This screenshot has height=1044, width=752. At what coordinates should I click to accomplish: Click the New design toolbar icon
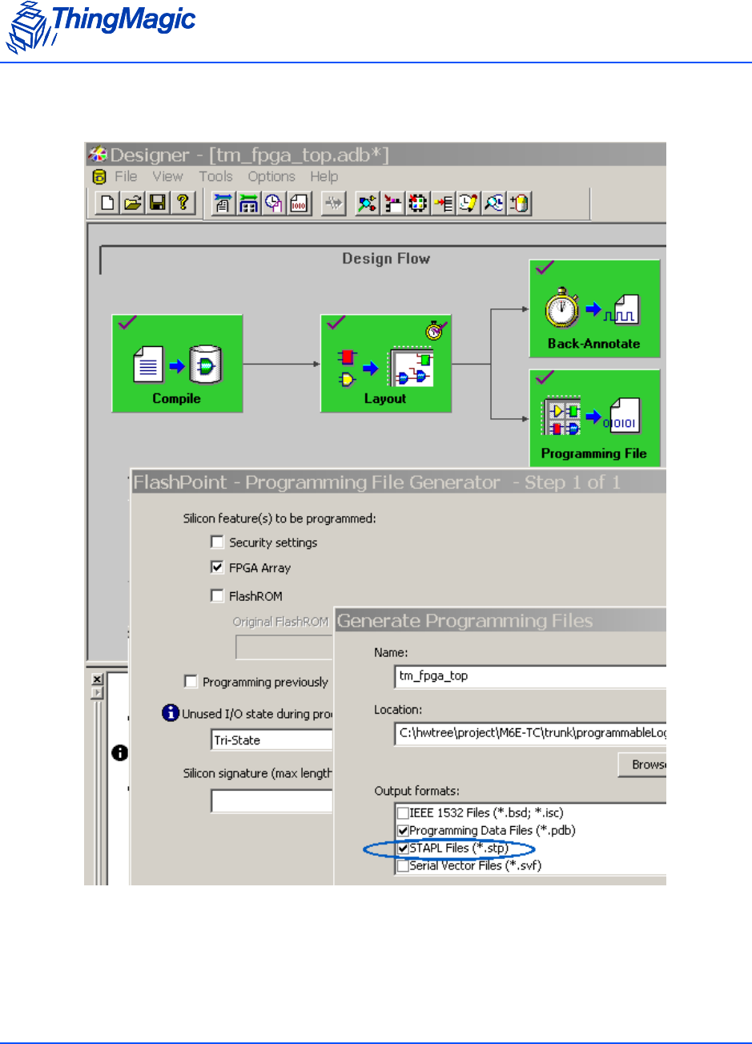(107, 204)
